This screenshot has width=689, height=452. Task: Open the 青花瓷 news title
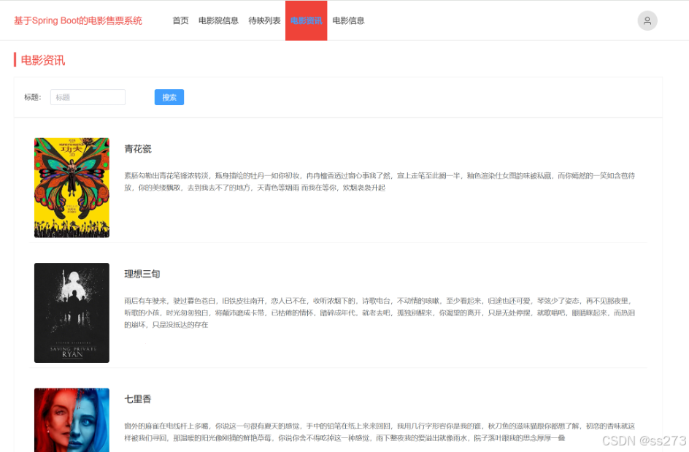138,149
